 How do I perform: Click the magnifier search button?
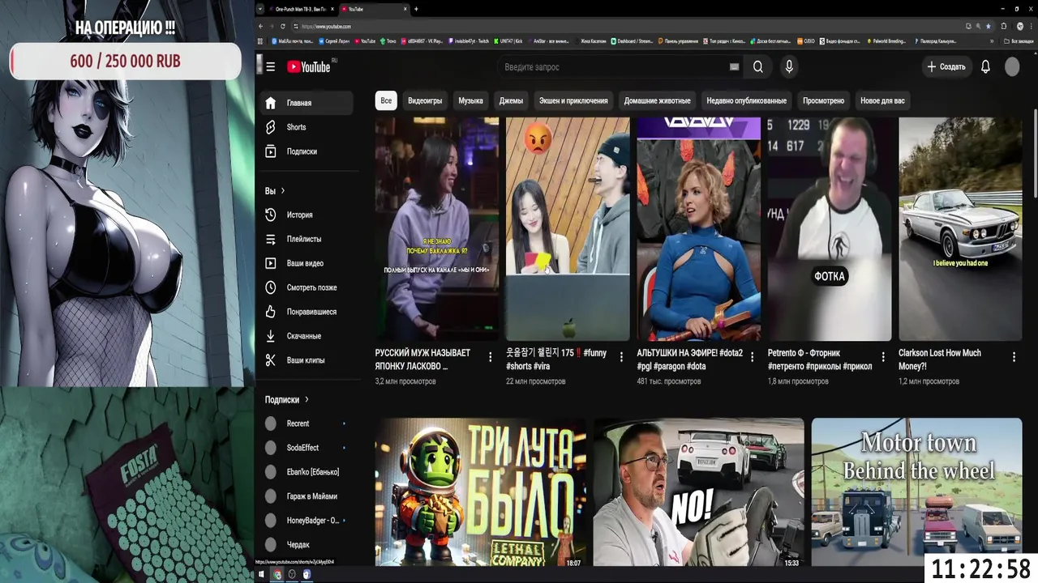point(757,67)
